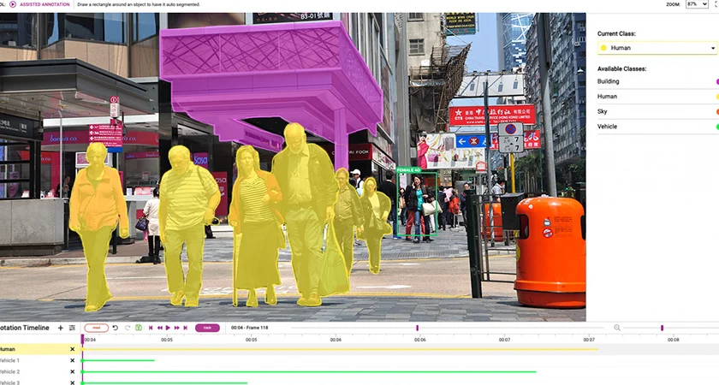Choose Human in Available Classes list
Viewport: 719px width, 385px height.
tap(657, 96)
